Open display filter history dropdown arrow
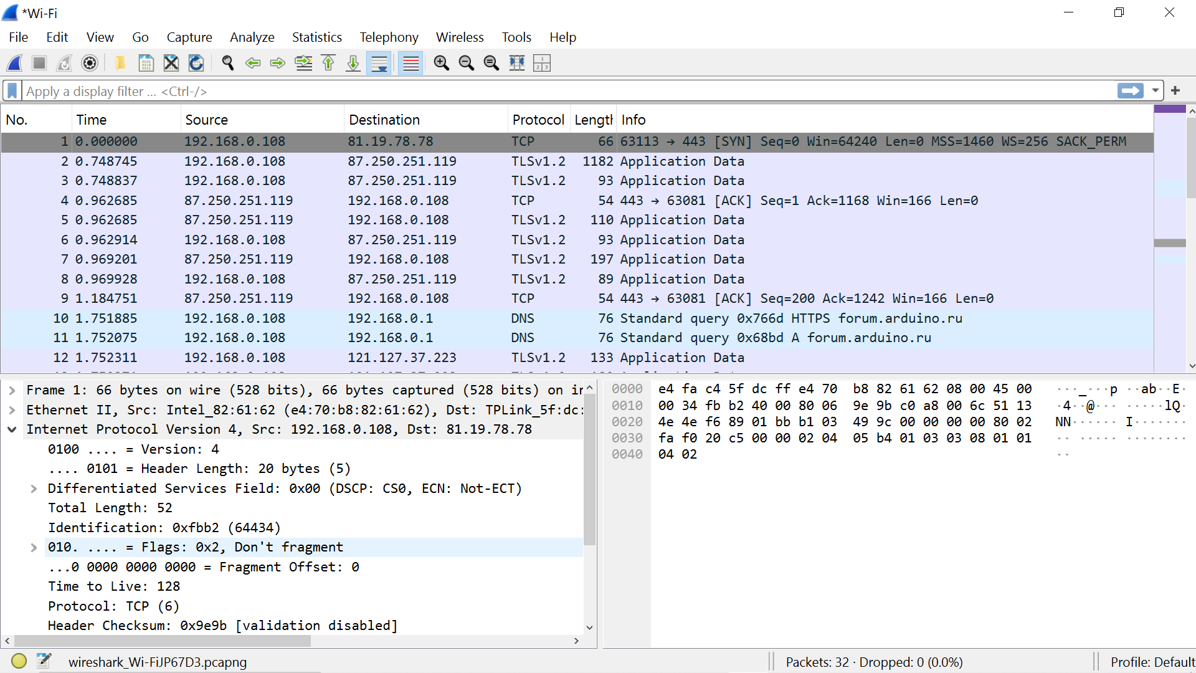1196x673 pixels. click(x=1155, y=91)
